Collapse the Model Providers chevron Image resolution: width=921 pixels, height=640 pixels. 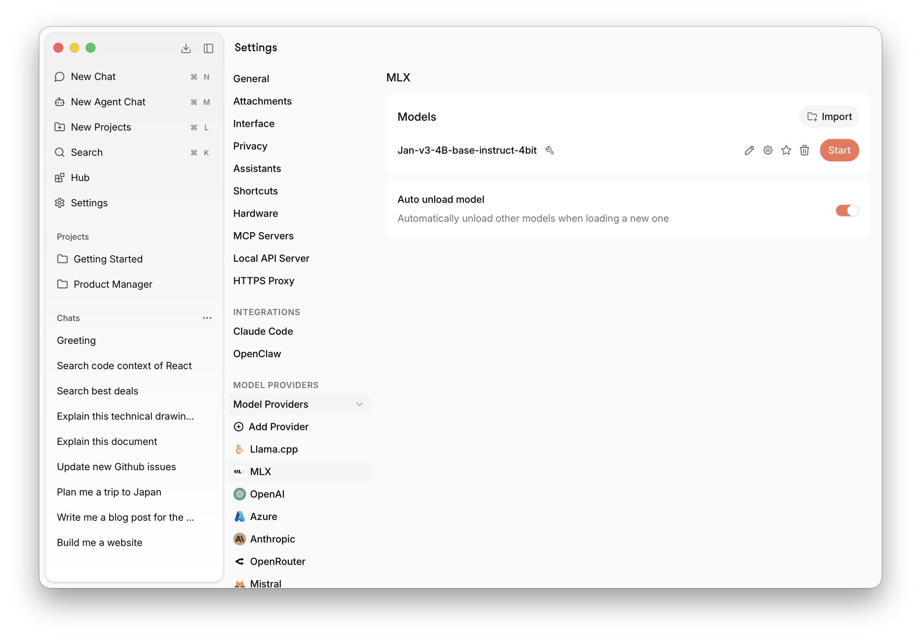359,404
